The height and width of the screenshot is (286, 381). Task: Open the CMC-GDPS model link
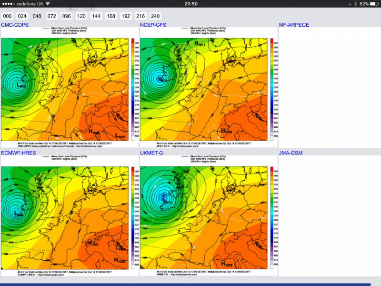15,25
